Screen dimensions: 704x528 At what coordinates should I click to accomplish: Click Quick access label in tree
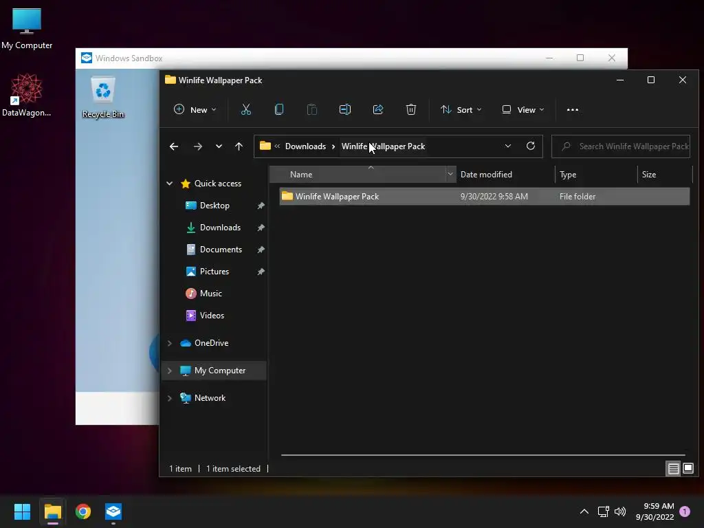[x=218, y=183]
